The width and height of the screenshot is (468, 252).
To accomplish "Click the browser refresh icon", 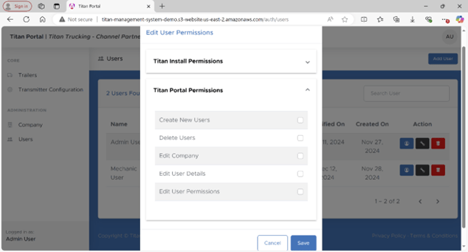I will click(27, 20).
